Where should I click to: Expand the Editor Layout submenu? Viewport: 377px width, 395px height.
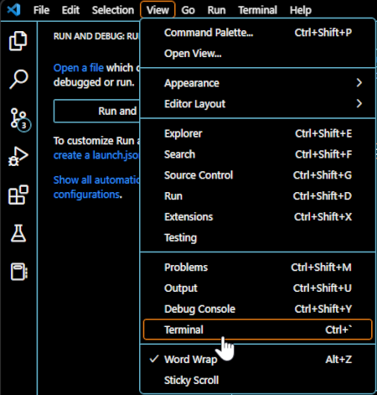(257, 104)
